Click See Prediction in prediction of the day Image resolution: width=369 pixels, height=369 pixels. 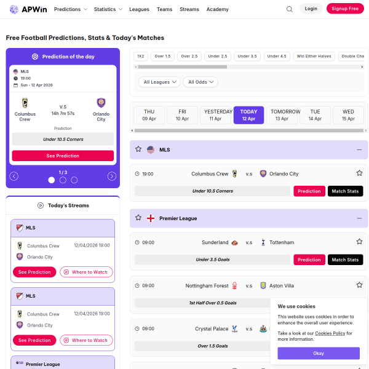63,156
